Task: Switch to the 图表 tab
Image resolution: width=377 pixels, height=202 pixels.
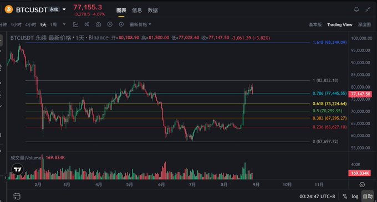Action: pos(121,10)
